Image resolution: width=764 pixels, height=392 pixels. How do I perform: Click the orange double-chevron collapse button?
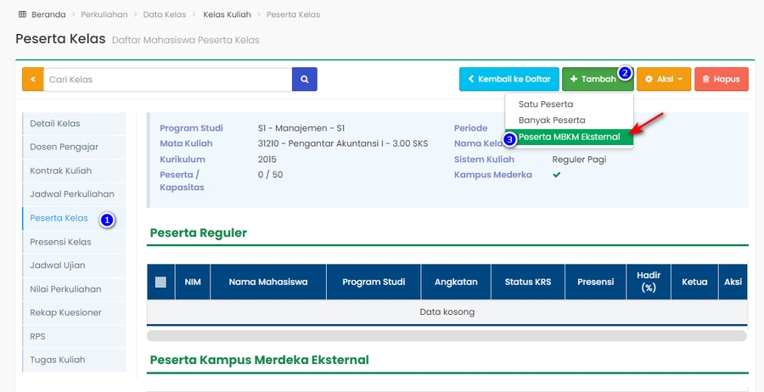32,80
